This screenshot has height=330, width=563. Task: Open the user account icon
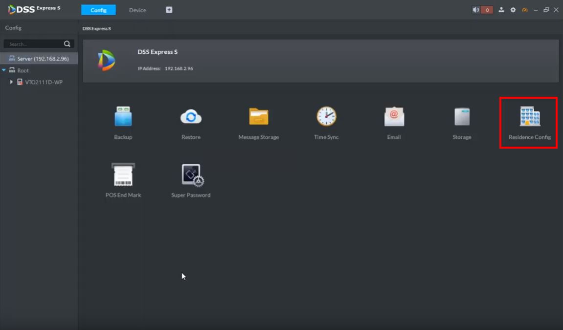[501, 10]
